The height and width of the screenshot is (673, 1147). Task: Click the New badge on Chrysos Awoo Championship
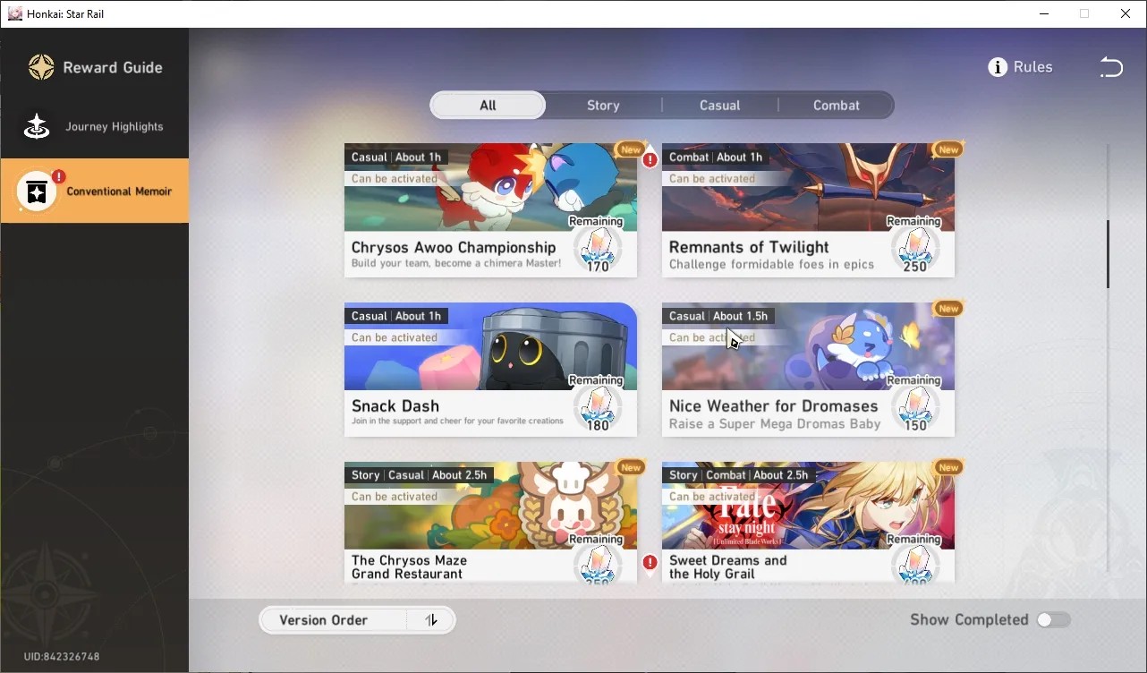[x=631, y=149]
